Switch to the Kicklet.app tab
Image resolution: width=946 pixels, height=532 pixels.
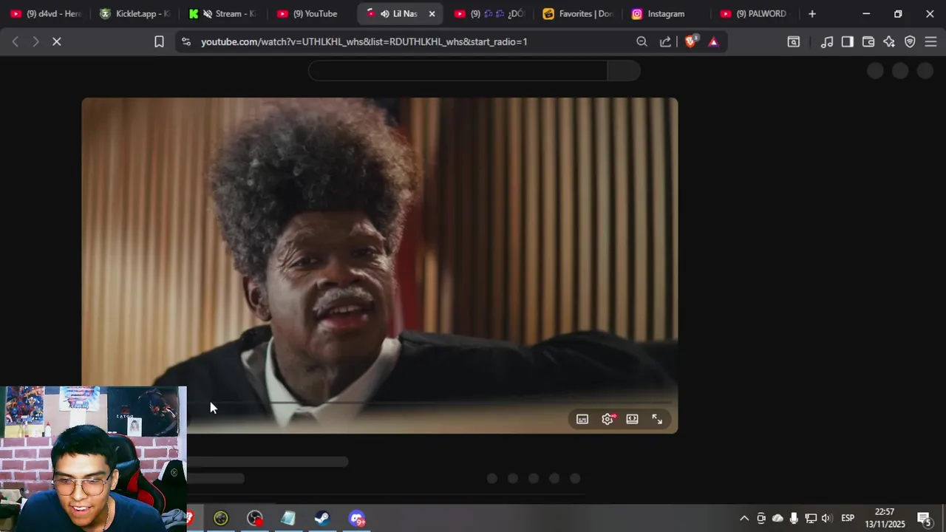point(135,13)
